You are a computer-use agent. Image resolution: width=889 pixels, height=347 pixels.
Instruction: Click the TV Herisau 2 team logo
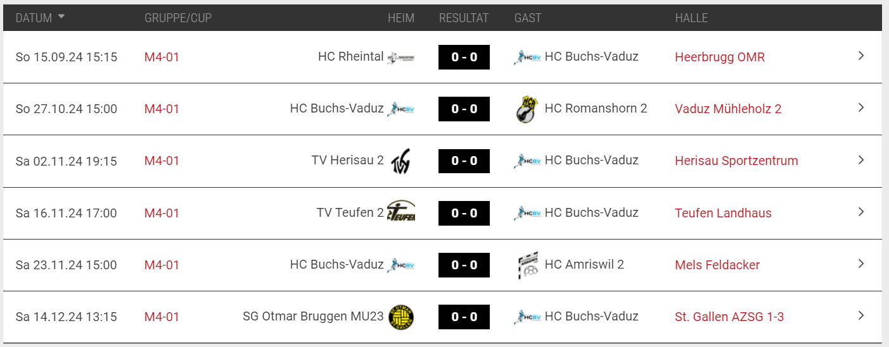pos(400,161)
